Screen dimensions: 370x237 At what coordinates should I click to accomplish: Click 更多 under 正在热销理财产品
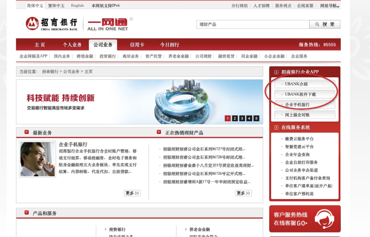pos(243,193)
